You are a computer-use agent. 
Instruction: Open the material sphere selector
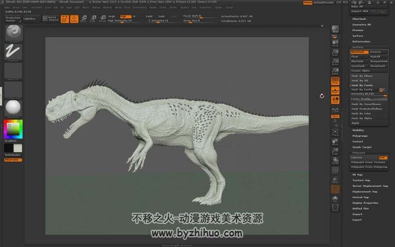pos(14,108)
